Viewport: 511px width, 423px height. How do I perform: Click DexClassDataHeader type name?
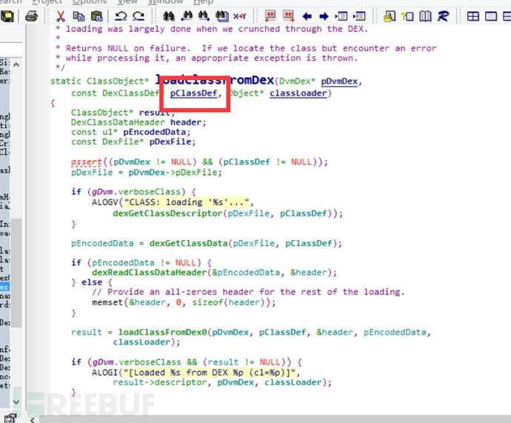118,122
